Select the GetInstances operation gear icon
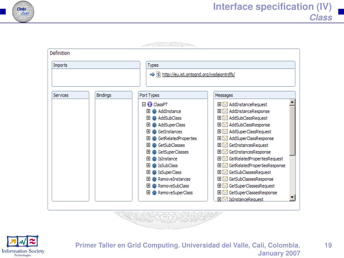 (155, 132)
